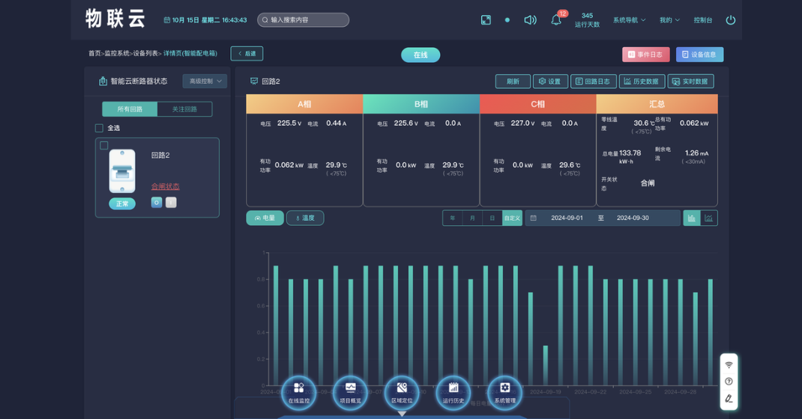Check the 全选 select-all checkbox
Image resolution: width=802 pixels, height=419 pixels.
click(99, 128)
